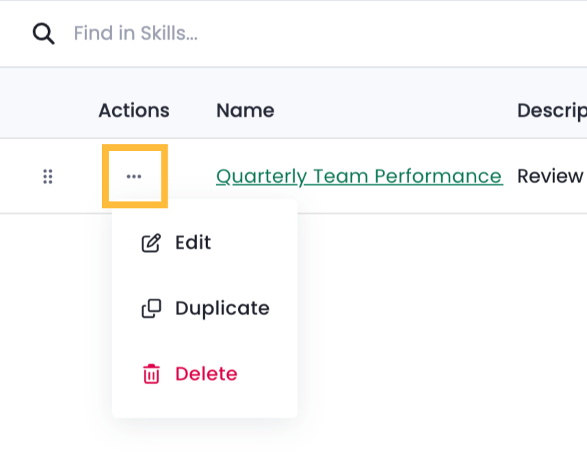Screen dimensions: 587x465
Task: Click the word Edit beside the pencil
Action: coord(193,242)
